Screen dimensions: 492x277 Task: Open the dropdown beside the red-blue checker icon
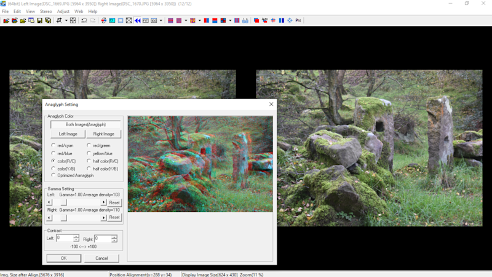230,20
